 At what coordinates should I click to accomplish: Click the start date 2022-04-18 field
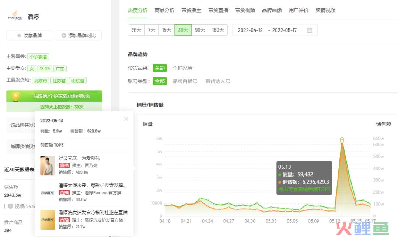(250, 30)
